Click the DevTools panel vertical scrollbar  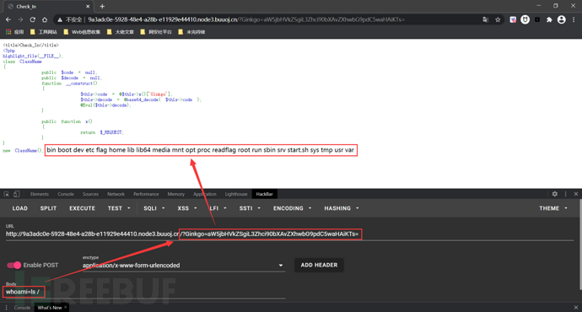pyautogui.click(x=580, y=245)
